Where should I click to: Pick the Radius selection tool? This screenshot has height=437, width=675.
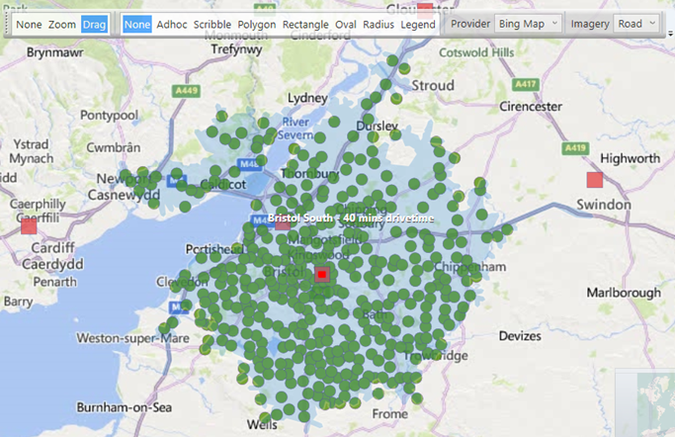(x=379, y=25)
